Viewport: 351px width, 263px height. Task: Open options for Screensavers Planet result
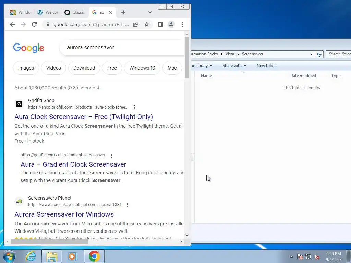pos(128,205)
